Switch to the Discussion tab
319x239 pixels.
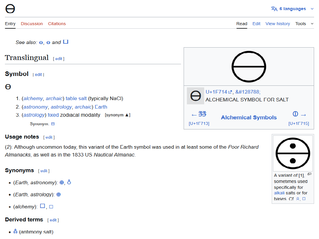pyautogui.click(x=32, y=23)
